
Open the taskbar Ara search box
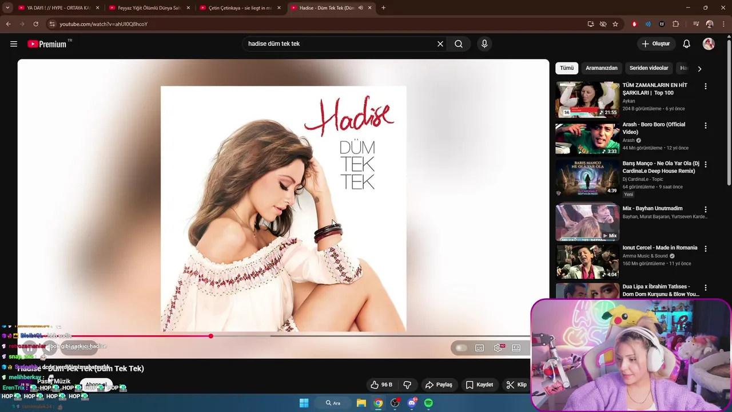point(333,403)
